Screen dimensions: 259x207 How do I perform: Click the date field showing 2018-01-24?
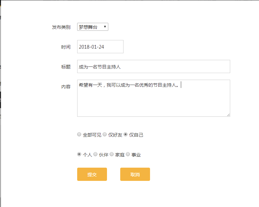[100, 47]
